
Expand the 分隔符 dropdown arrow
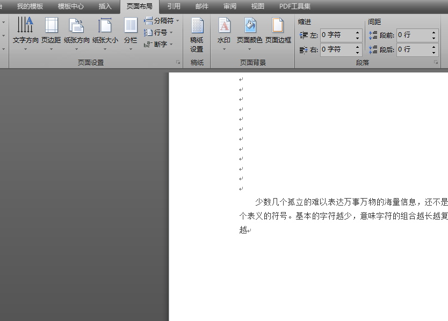[177, 21]
